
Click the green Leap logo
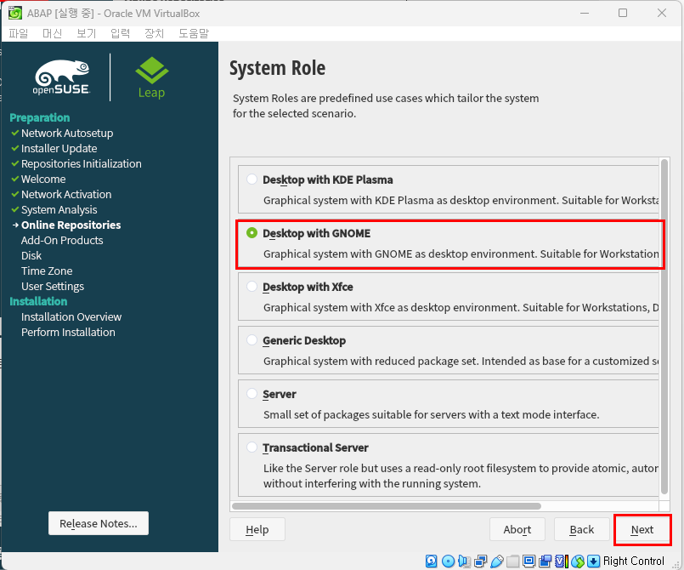(x=151, y=77)
